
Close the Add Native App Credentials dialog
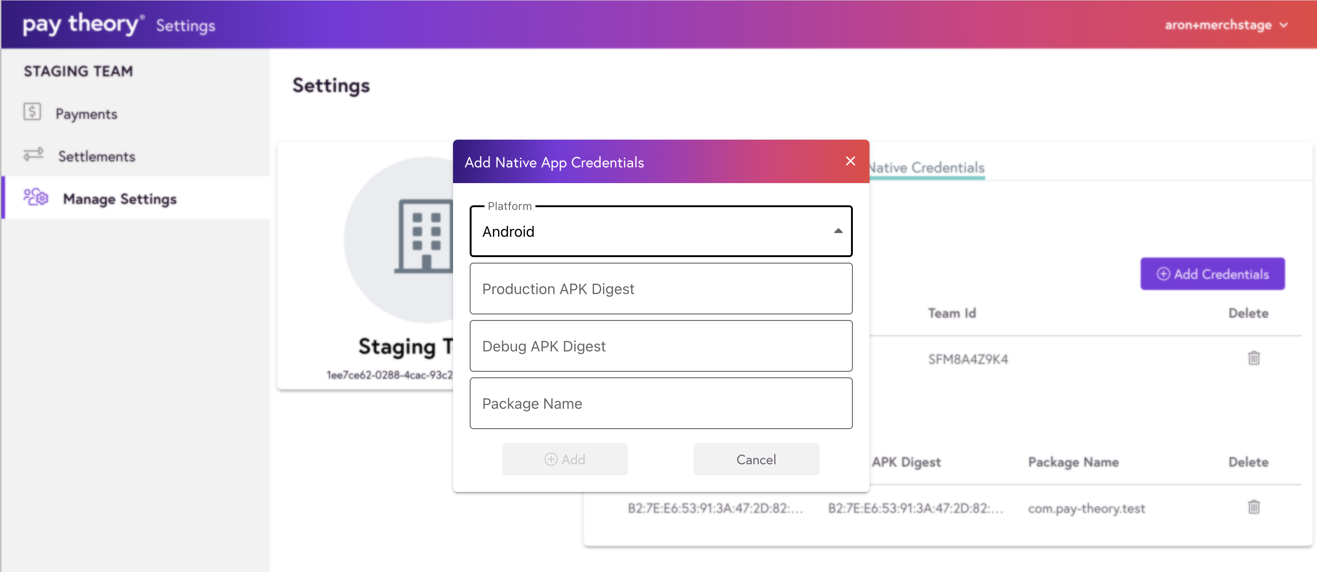click(850, 161)
